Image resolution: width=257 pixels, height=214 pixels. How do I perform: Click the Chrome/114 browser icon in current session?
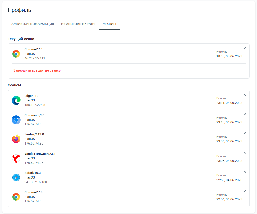click(x=16, y=54)
